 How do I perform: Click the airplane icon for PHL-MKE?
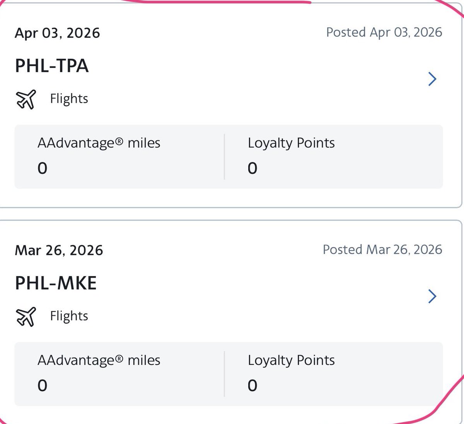coord(26,317)
